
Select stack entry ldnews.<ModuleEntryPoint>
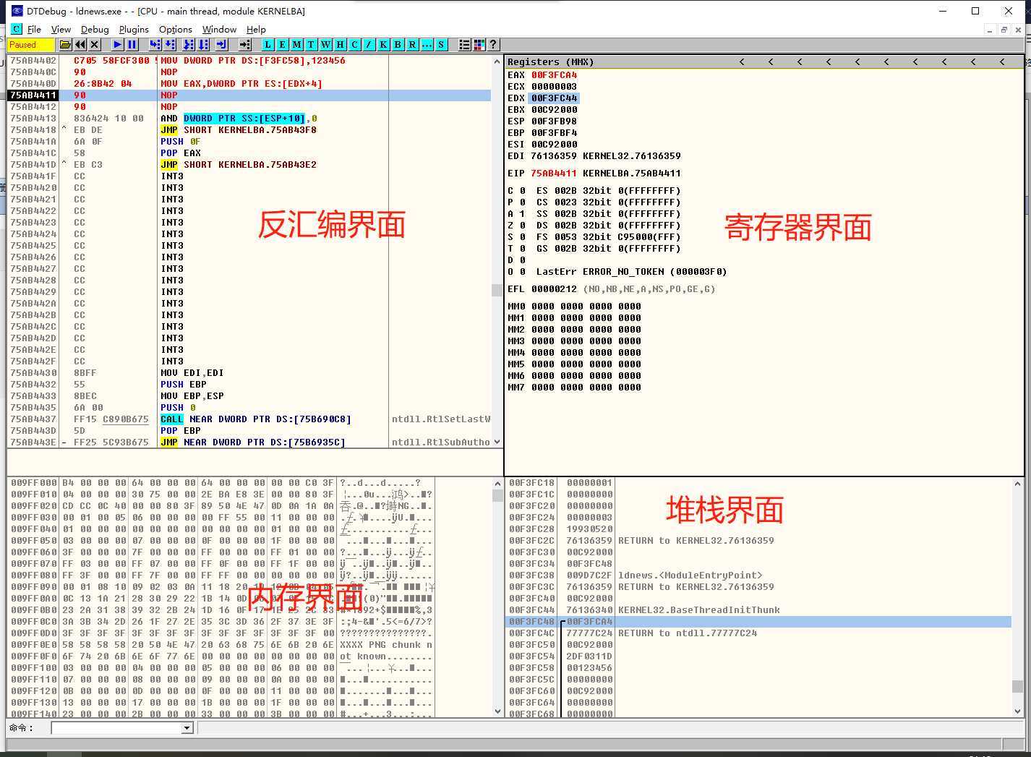690,575
